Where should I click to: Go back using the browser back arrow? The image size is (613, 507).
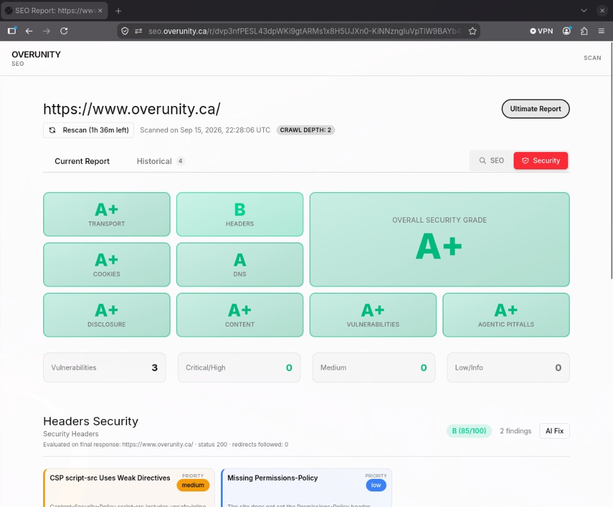coord(29,31)
